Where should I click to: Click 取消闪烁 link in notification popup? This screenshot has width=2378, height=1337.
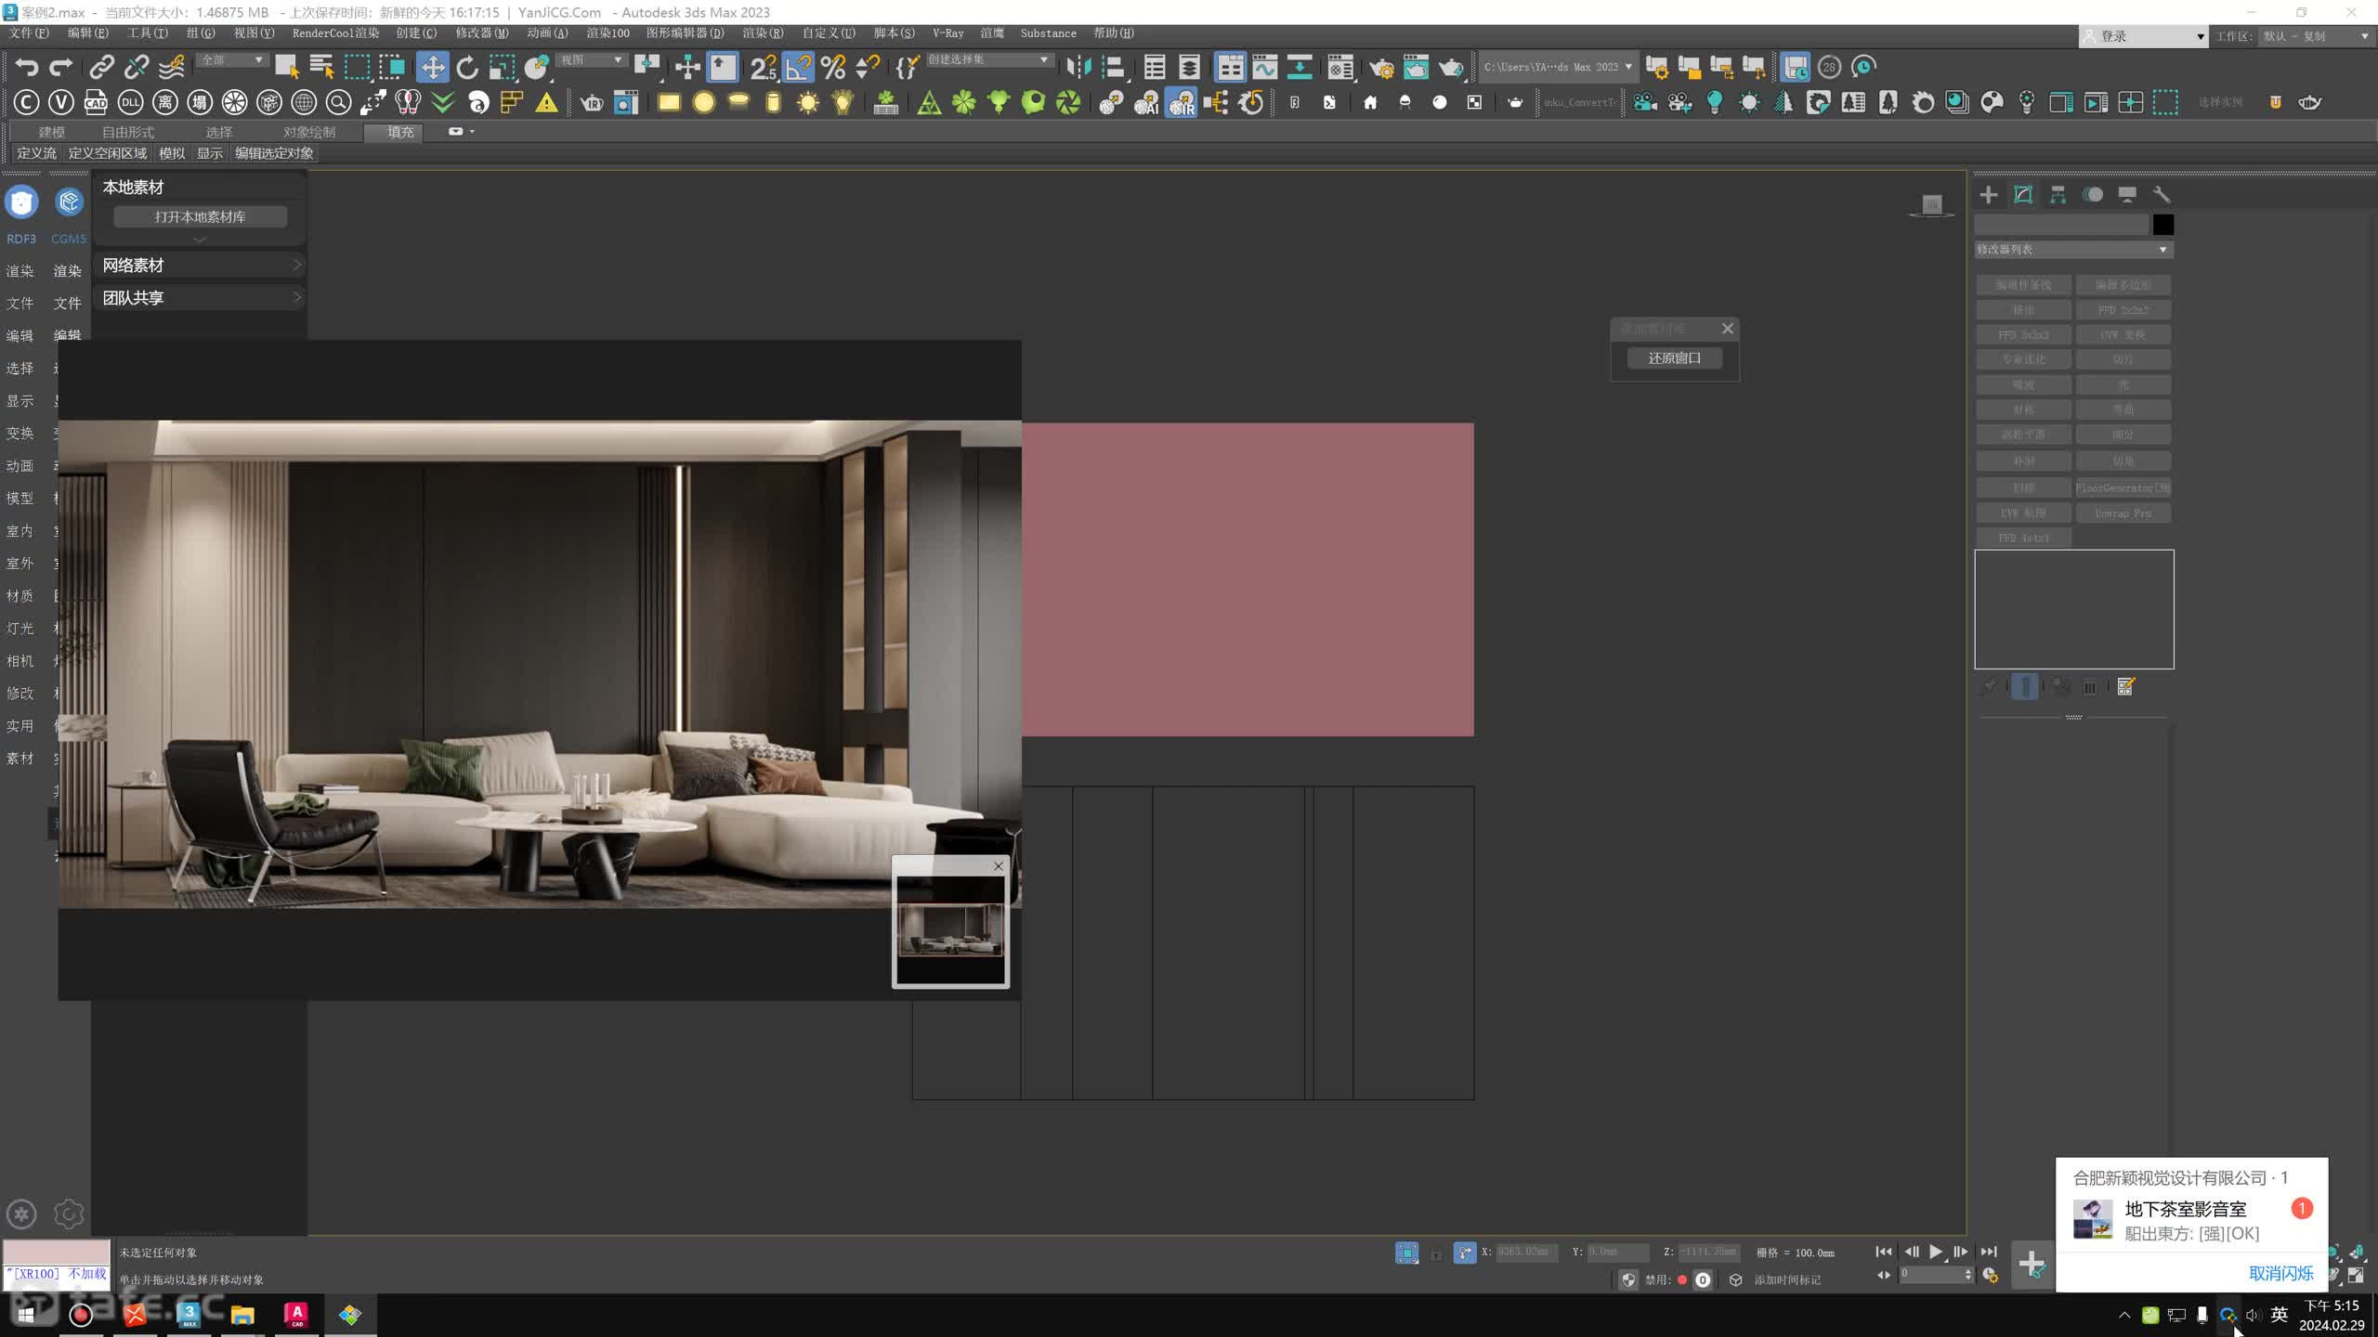2280,1274
